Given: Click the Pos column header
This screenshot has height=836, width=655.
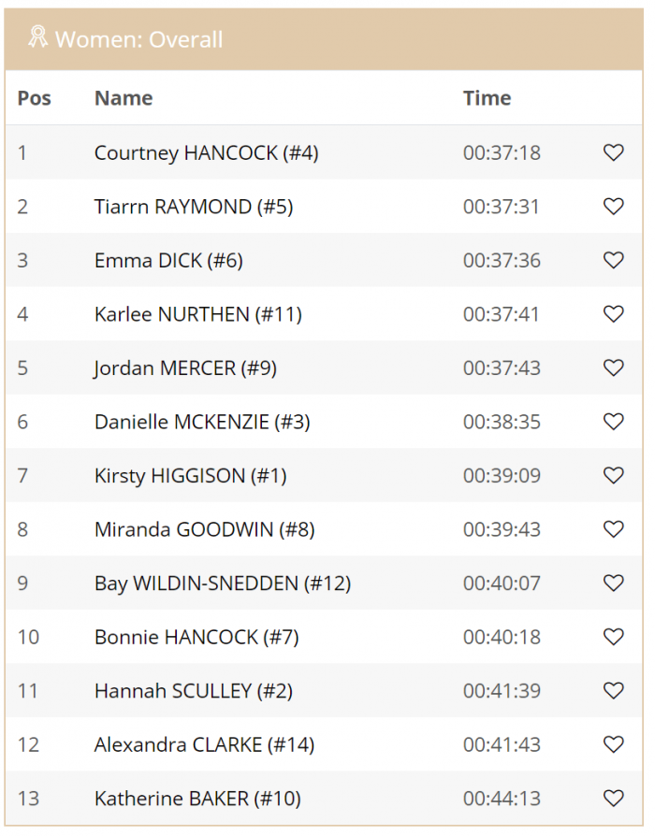Looking at the screenshot, I should pyautogui.click(x=34, y=98).
